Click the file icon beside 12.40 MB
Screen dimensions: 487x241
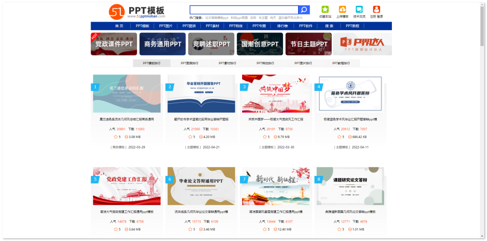[x=275, y=230]
